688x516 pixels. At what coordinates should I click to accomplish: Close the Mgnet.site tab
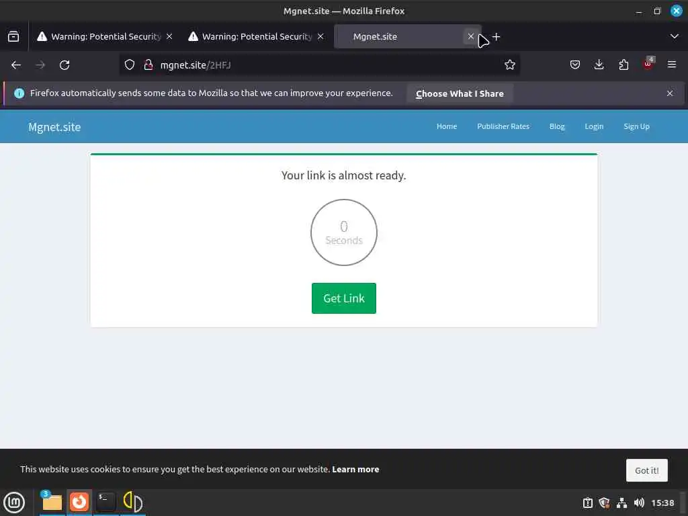pyautogui.click(x=471, y=36)
